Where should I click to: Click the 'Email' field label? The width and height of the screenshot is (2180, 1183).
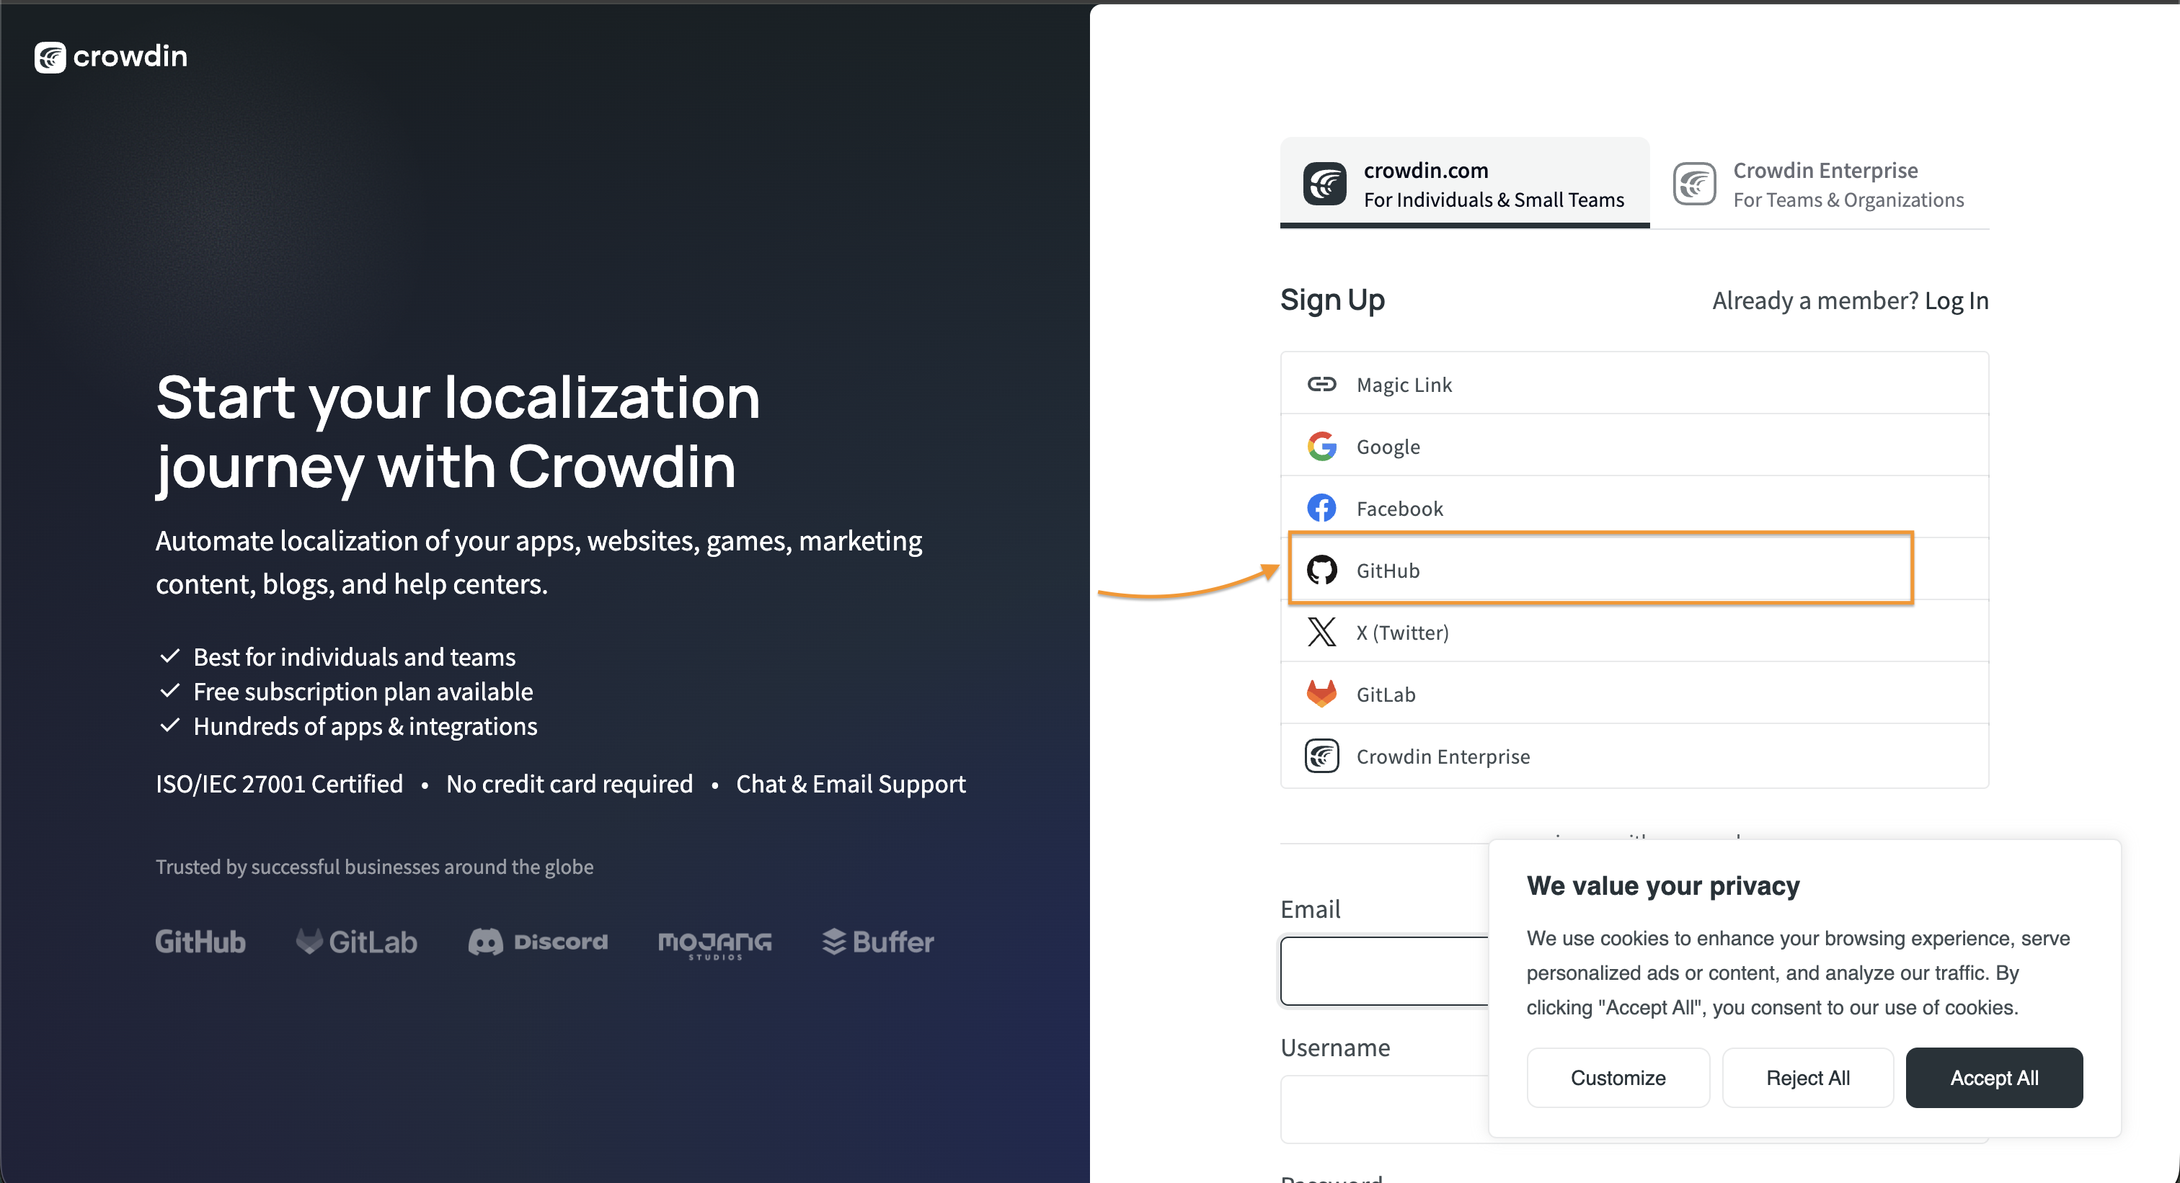1310,909
